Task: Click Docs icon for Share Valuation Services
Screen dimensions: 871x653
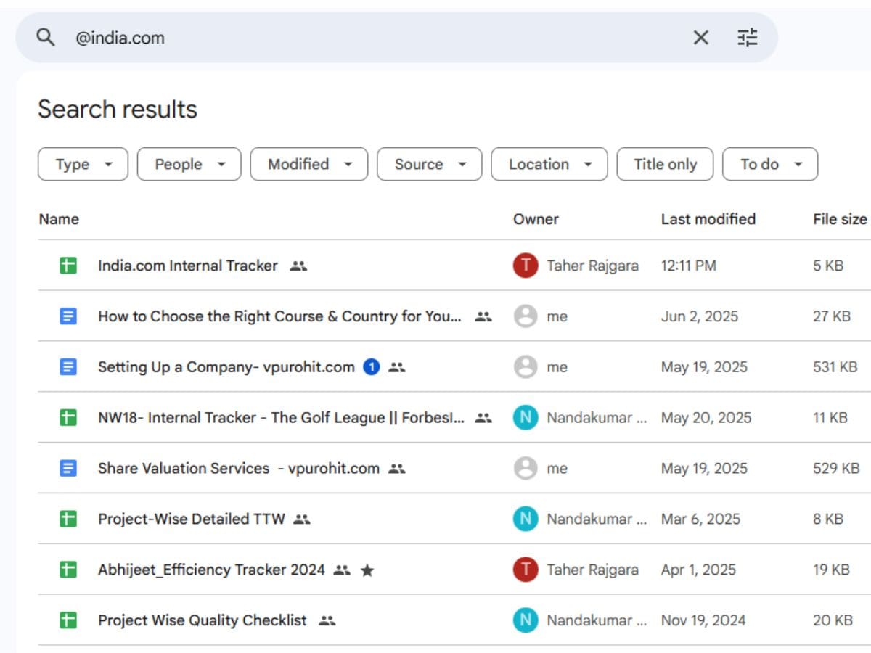Action: pyautogui.click(x=68, y=469)
